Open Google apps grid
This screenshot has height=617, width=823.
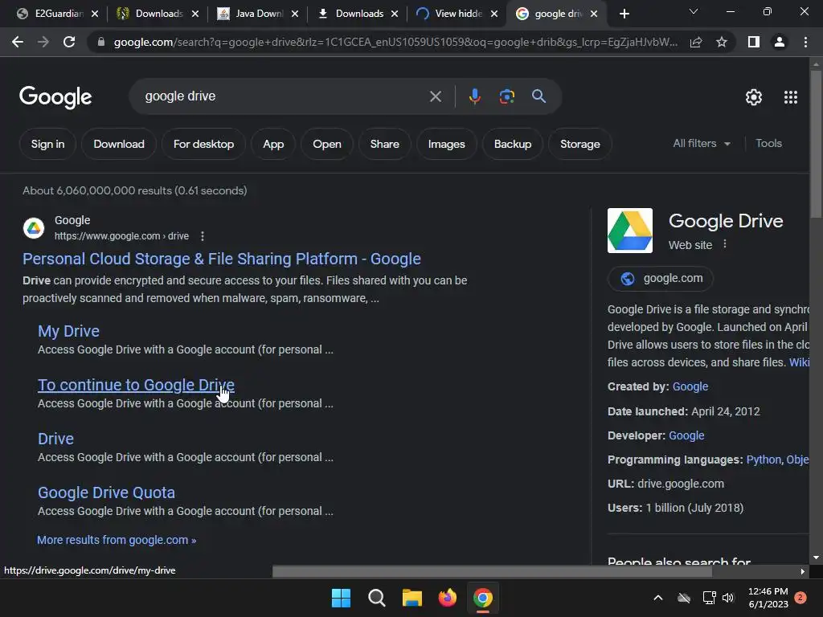tap(791, 97)
